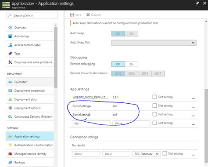208x167 pixels.
Task: Check Slot setting for WEBSITE_NODE_DEFAULT
Action: click(x=154, y=97)
